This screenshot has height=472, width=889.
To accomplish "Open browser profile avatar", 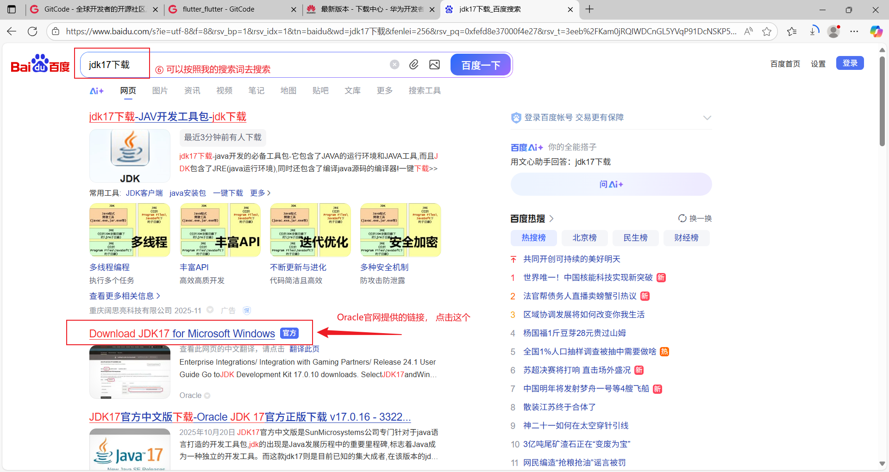I will (x=834, y=31).
